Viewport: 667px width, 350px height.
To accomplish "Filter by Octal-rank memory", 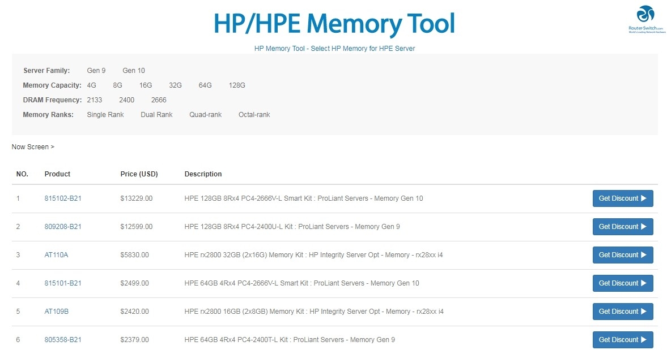I will click(x=254, y=115).
